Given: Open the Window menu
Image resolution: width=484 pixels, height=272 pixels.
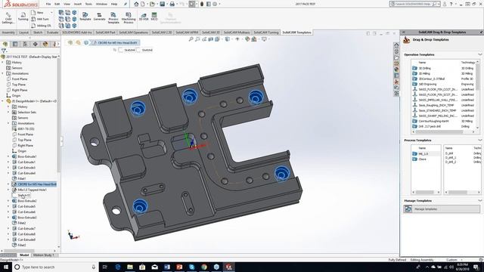Looking at the screenshot, I should [x=101, y=5].
